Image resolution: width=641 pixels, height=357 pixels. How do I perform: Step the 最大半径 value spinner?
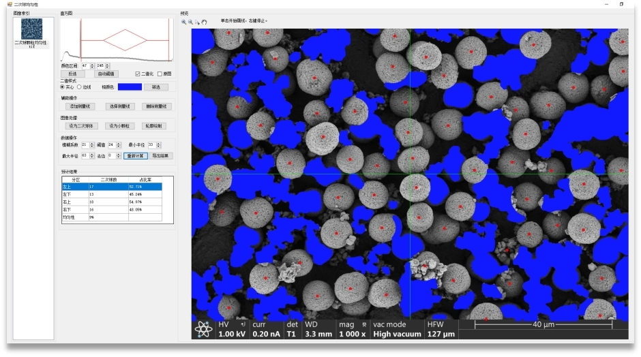(93, 155)
